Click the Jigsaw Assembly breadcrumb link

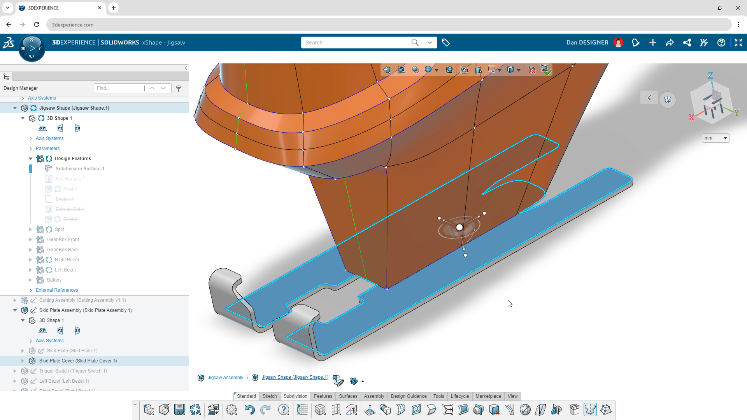tap(226, 377)
